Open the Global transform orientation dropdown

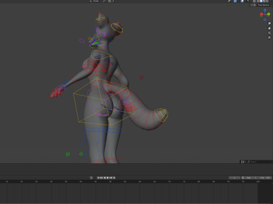(x=96, y=1)
